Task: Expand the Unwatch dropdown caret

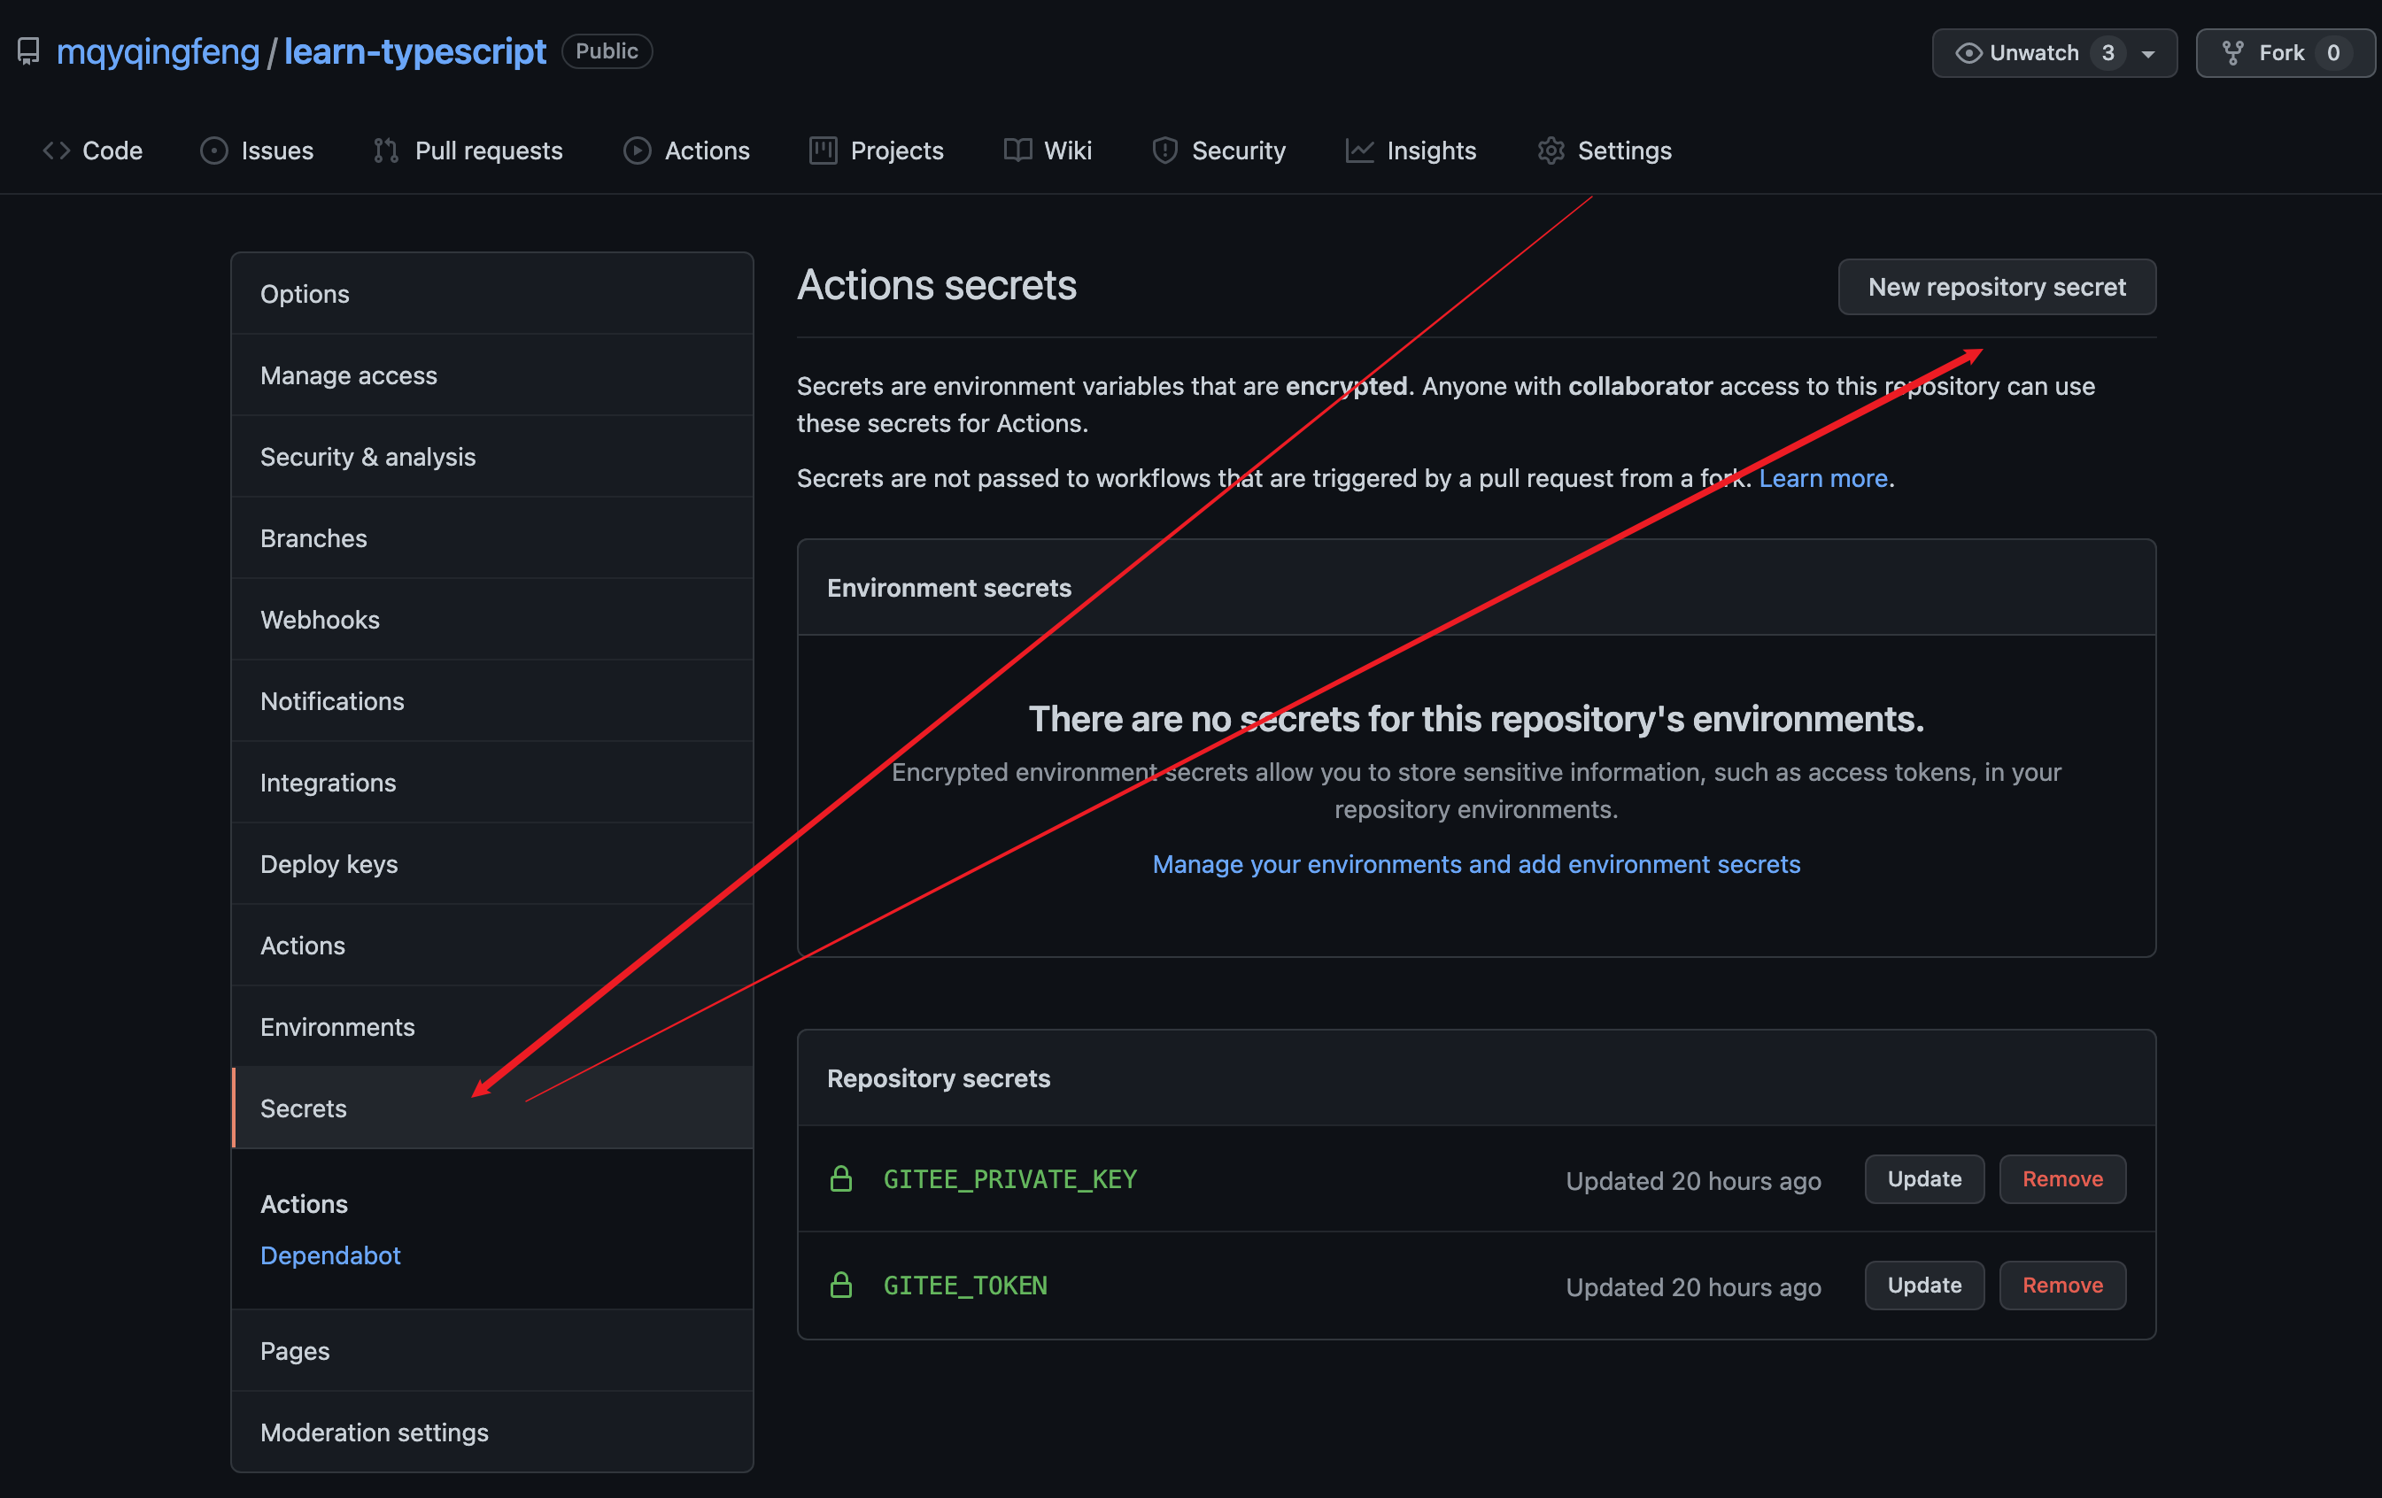Action: coord(2147,54)
